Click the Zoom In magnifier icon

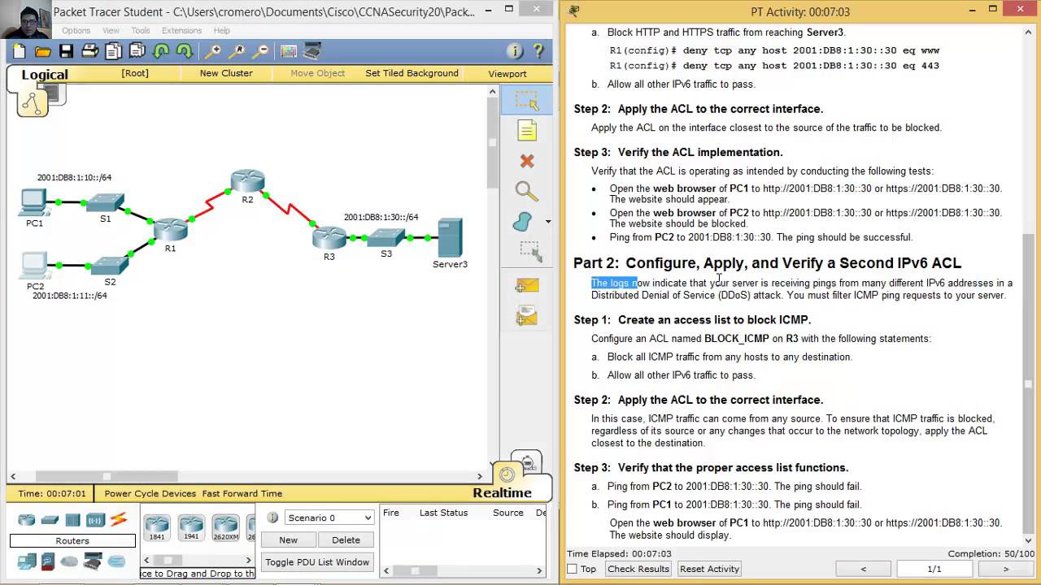(212, 51)
